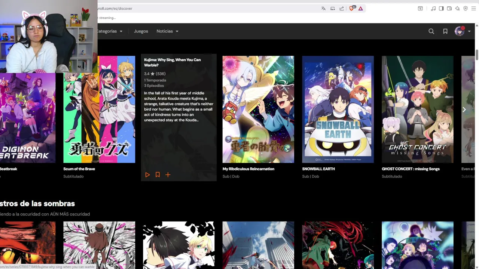Screen dimensions: 479x269
Task: Expand the account dropdown arrow beside avatar
Action: pos(469,32)
